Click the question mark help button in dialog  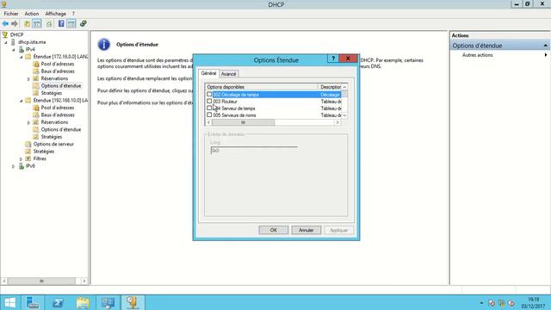coord(333,59)
